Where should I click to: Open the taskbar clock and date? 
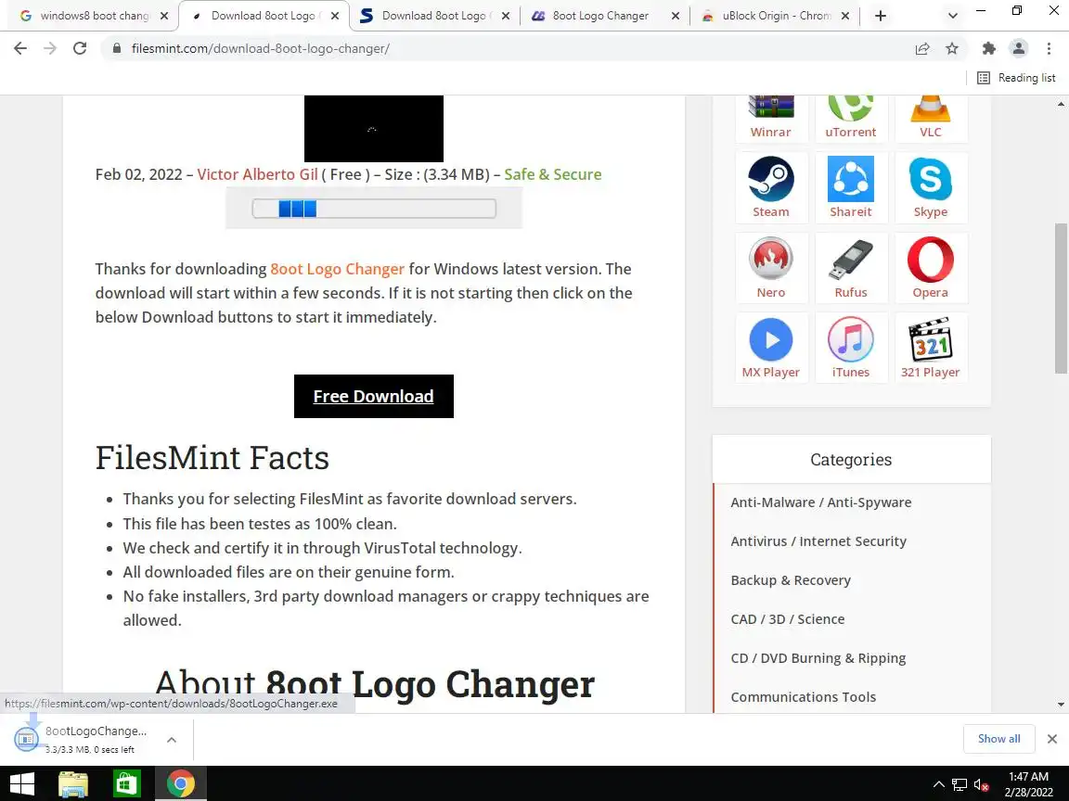[1028, 784]
